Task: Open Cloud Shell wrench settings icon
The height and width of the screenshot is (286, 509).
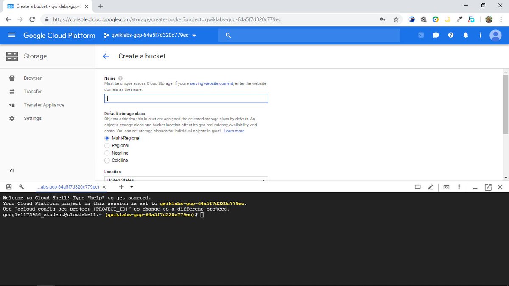Action: tap(22, 187)
